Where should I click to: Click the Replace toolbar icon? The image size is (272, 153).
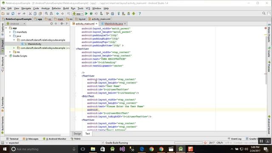[51, 14]
